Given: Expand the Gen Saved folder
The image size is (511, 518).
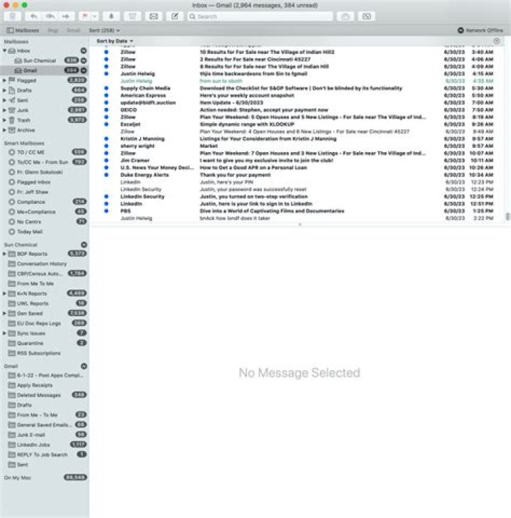Looking at the screenshot, I should click(x=5, y=313).
